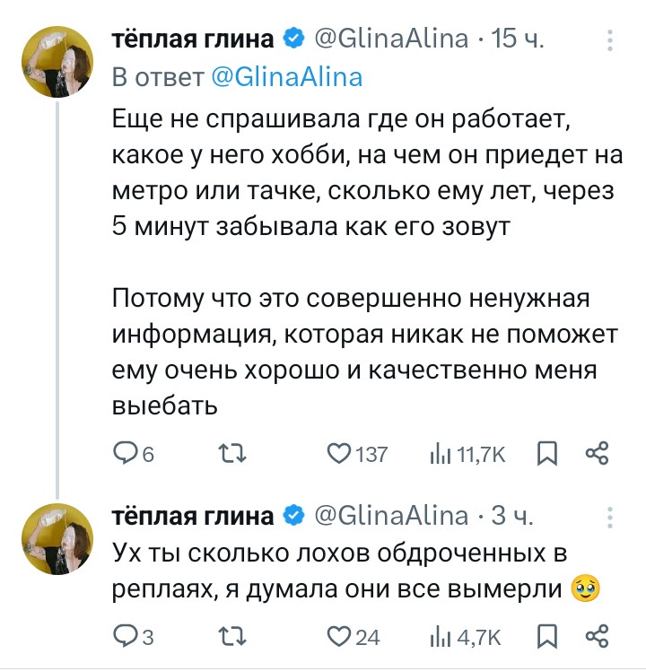The width and height of the screenshot is (646, 671).
Task: Open more options on first tweet
Action: click(x=610, y=39)
